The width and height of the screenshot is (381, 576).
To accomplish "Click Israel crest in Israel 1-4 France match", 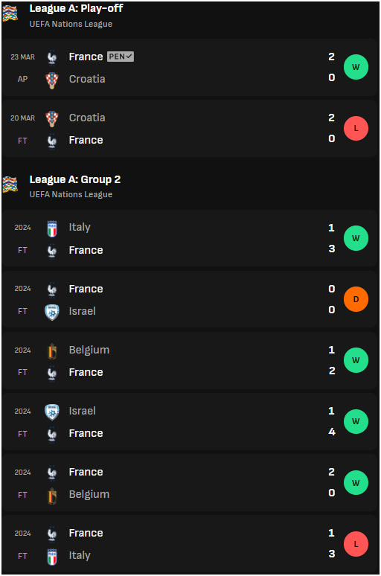I will pos(52,412).
